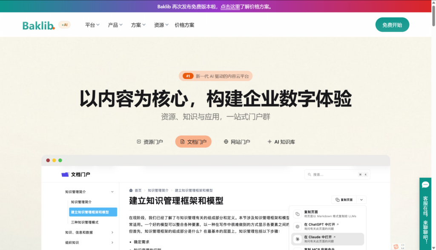Click 首页 breadcrumb link

click(138, 190)
